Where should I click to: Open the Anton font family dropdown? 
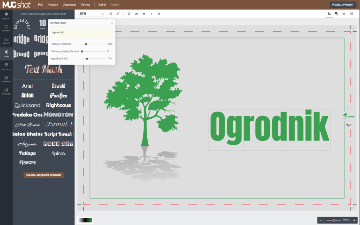click(x=92, y=14)
